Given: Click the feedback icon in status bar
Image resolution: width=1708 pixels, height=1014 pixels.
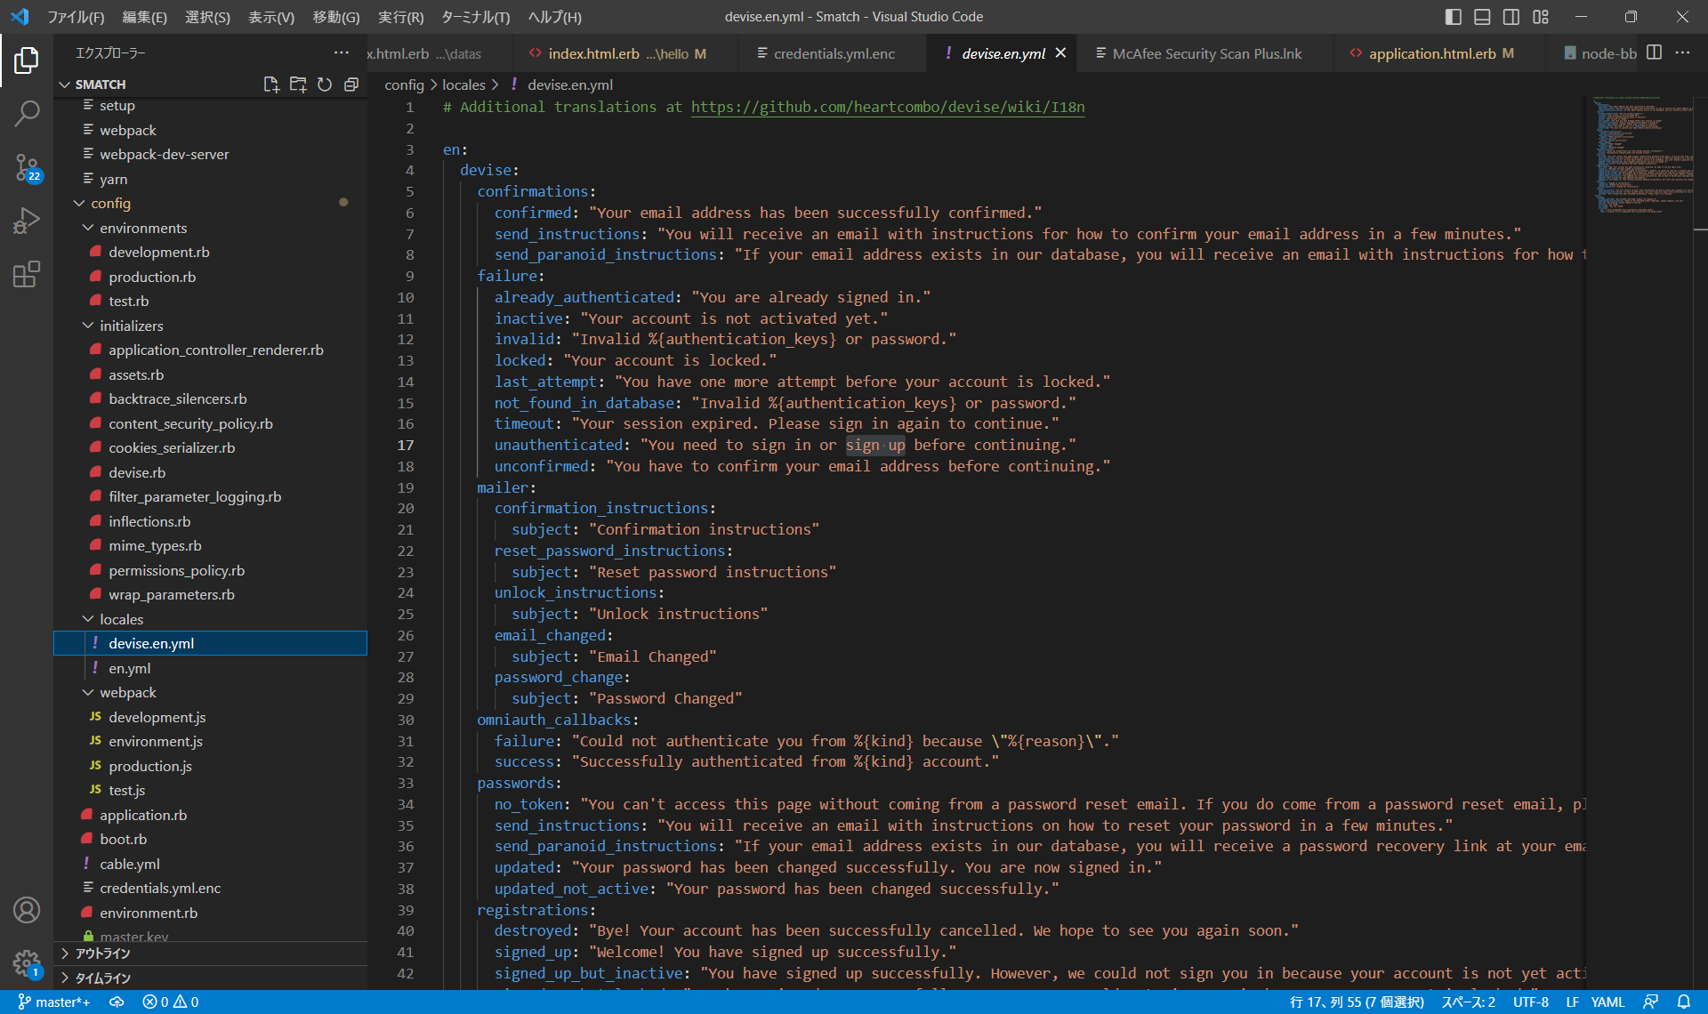Looking at the screenshot, I should point(1650,1002).
